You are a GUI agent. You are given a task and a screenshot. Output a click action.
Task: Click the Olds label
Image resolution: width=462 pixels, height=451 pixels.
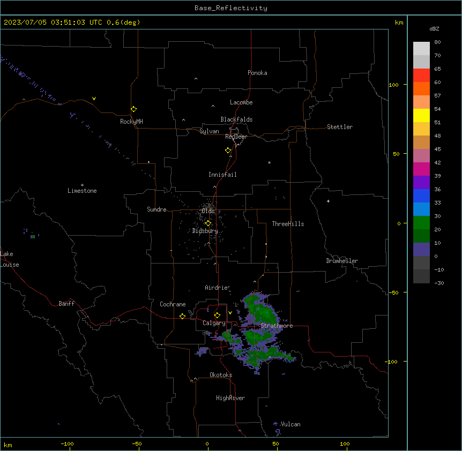(x=208, y=211)
